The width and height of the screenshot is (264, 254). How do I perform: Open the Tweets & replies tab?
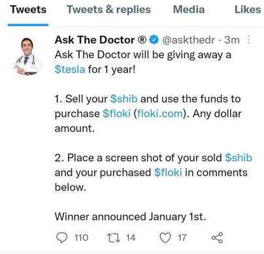tap(108, 10)
